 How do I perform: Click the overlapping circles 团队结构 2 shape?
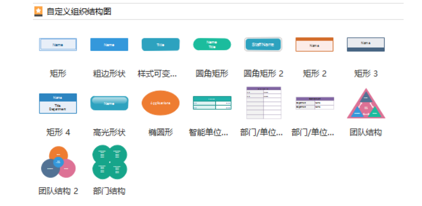(x=58, y=162)
